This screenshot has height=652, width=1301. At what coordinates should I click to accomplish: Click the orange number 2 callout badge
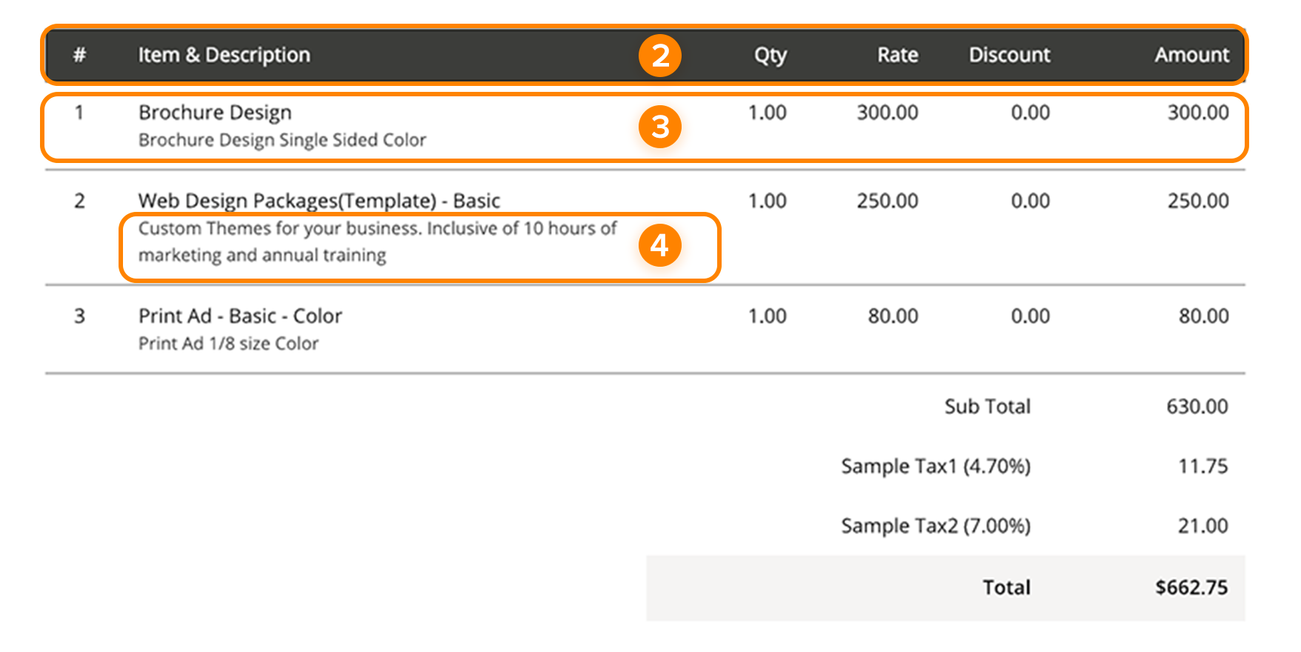click(x=659, y=56)
